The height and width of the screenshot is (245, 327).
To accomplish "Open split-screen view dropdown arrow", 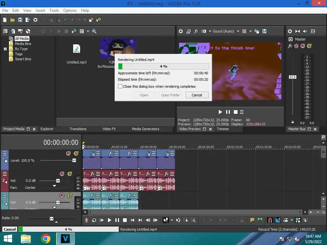I will 210,31.
